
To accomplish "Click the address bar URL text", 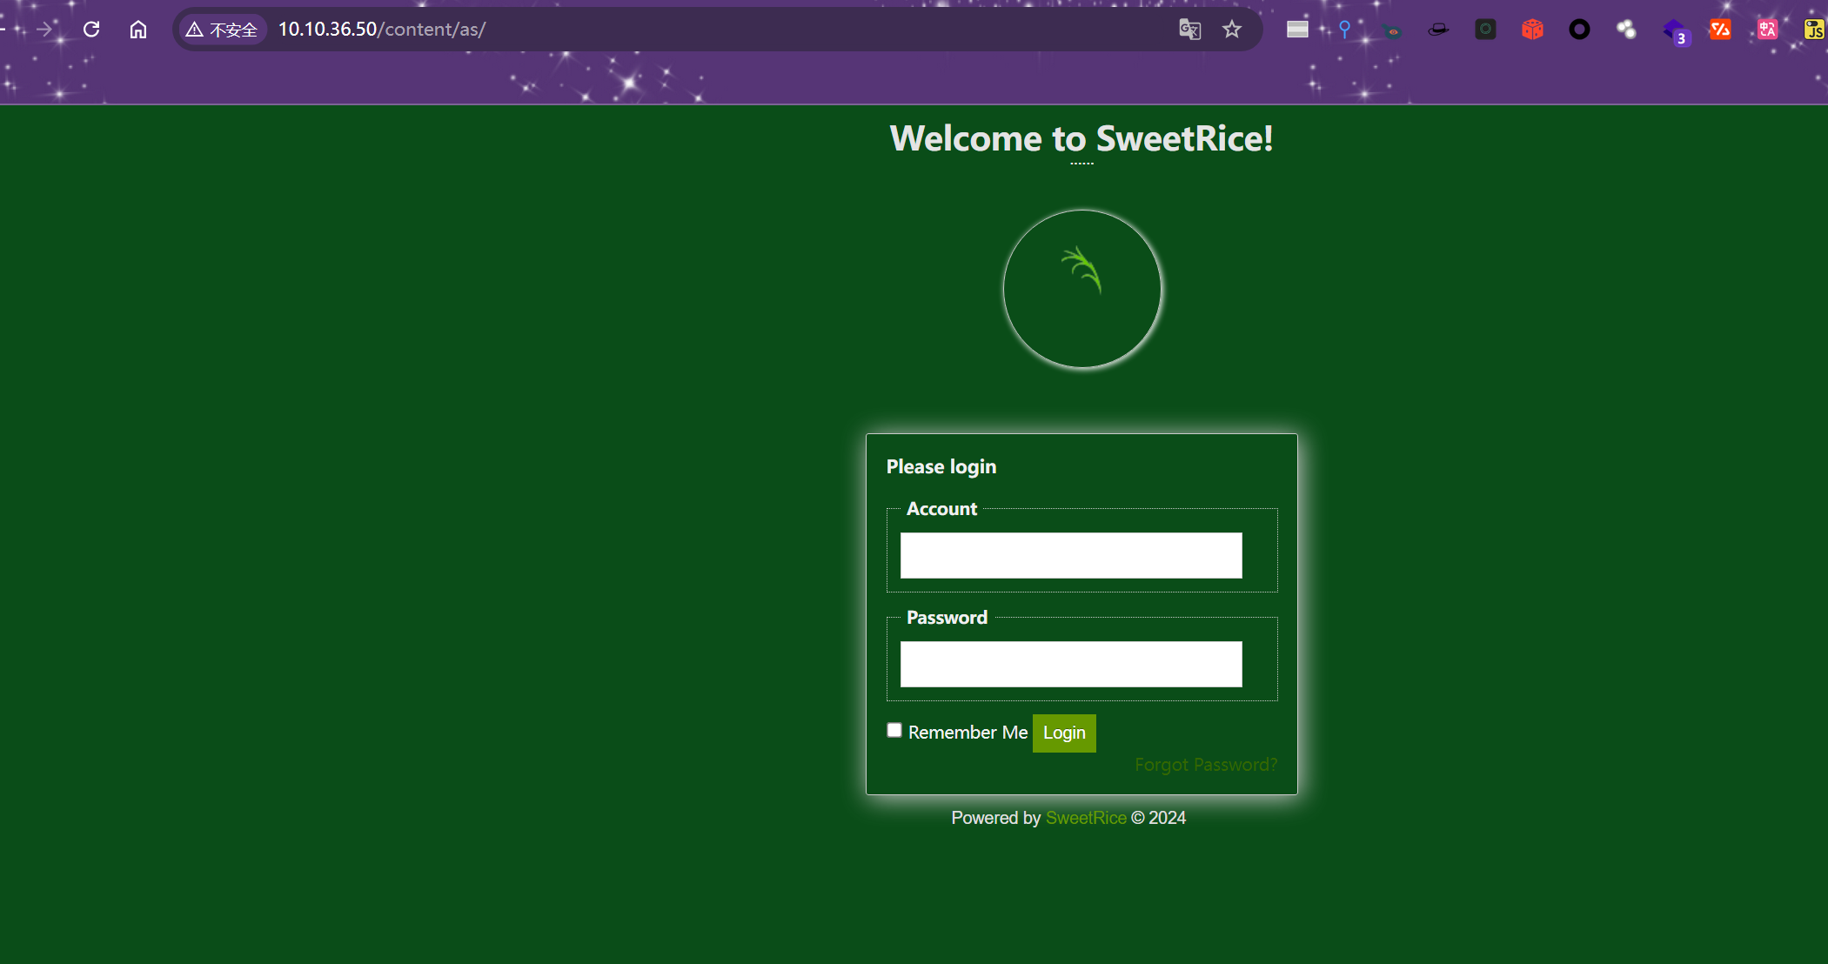I will tap(381, 30).
